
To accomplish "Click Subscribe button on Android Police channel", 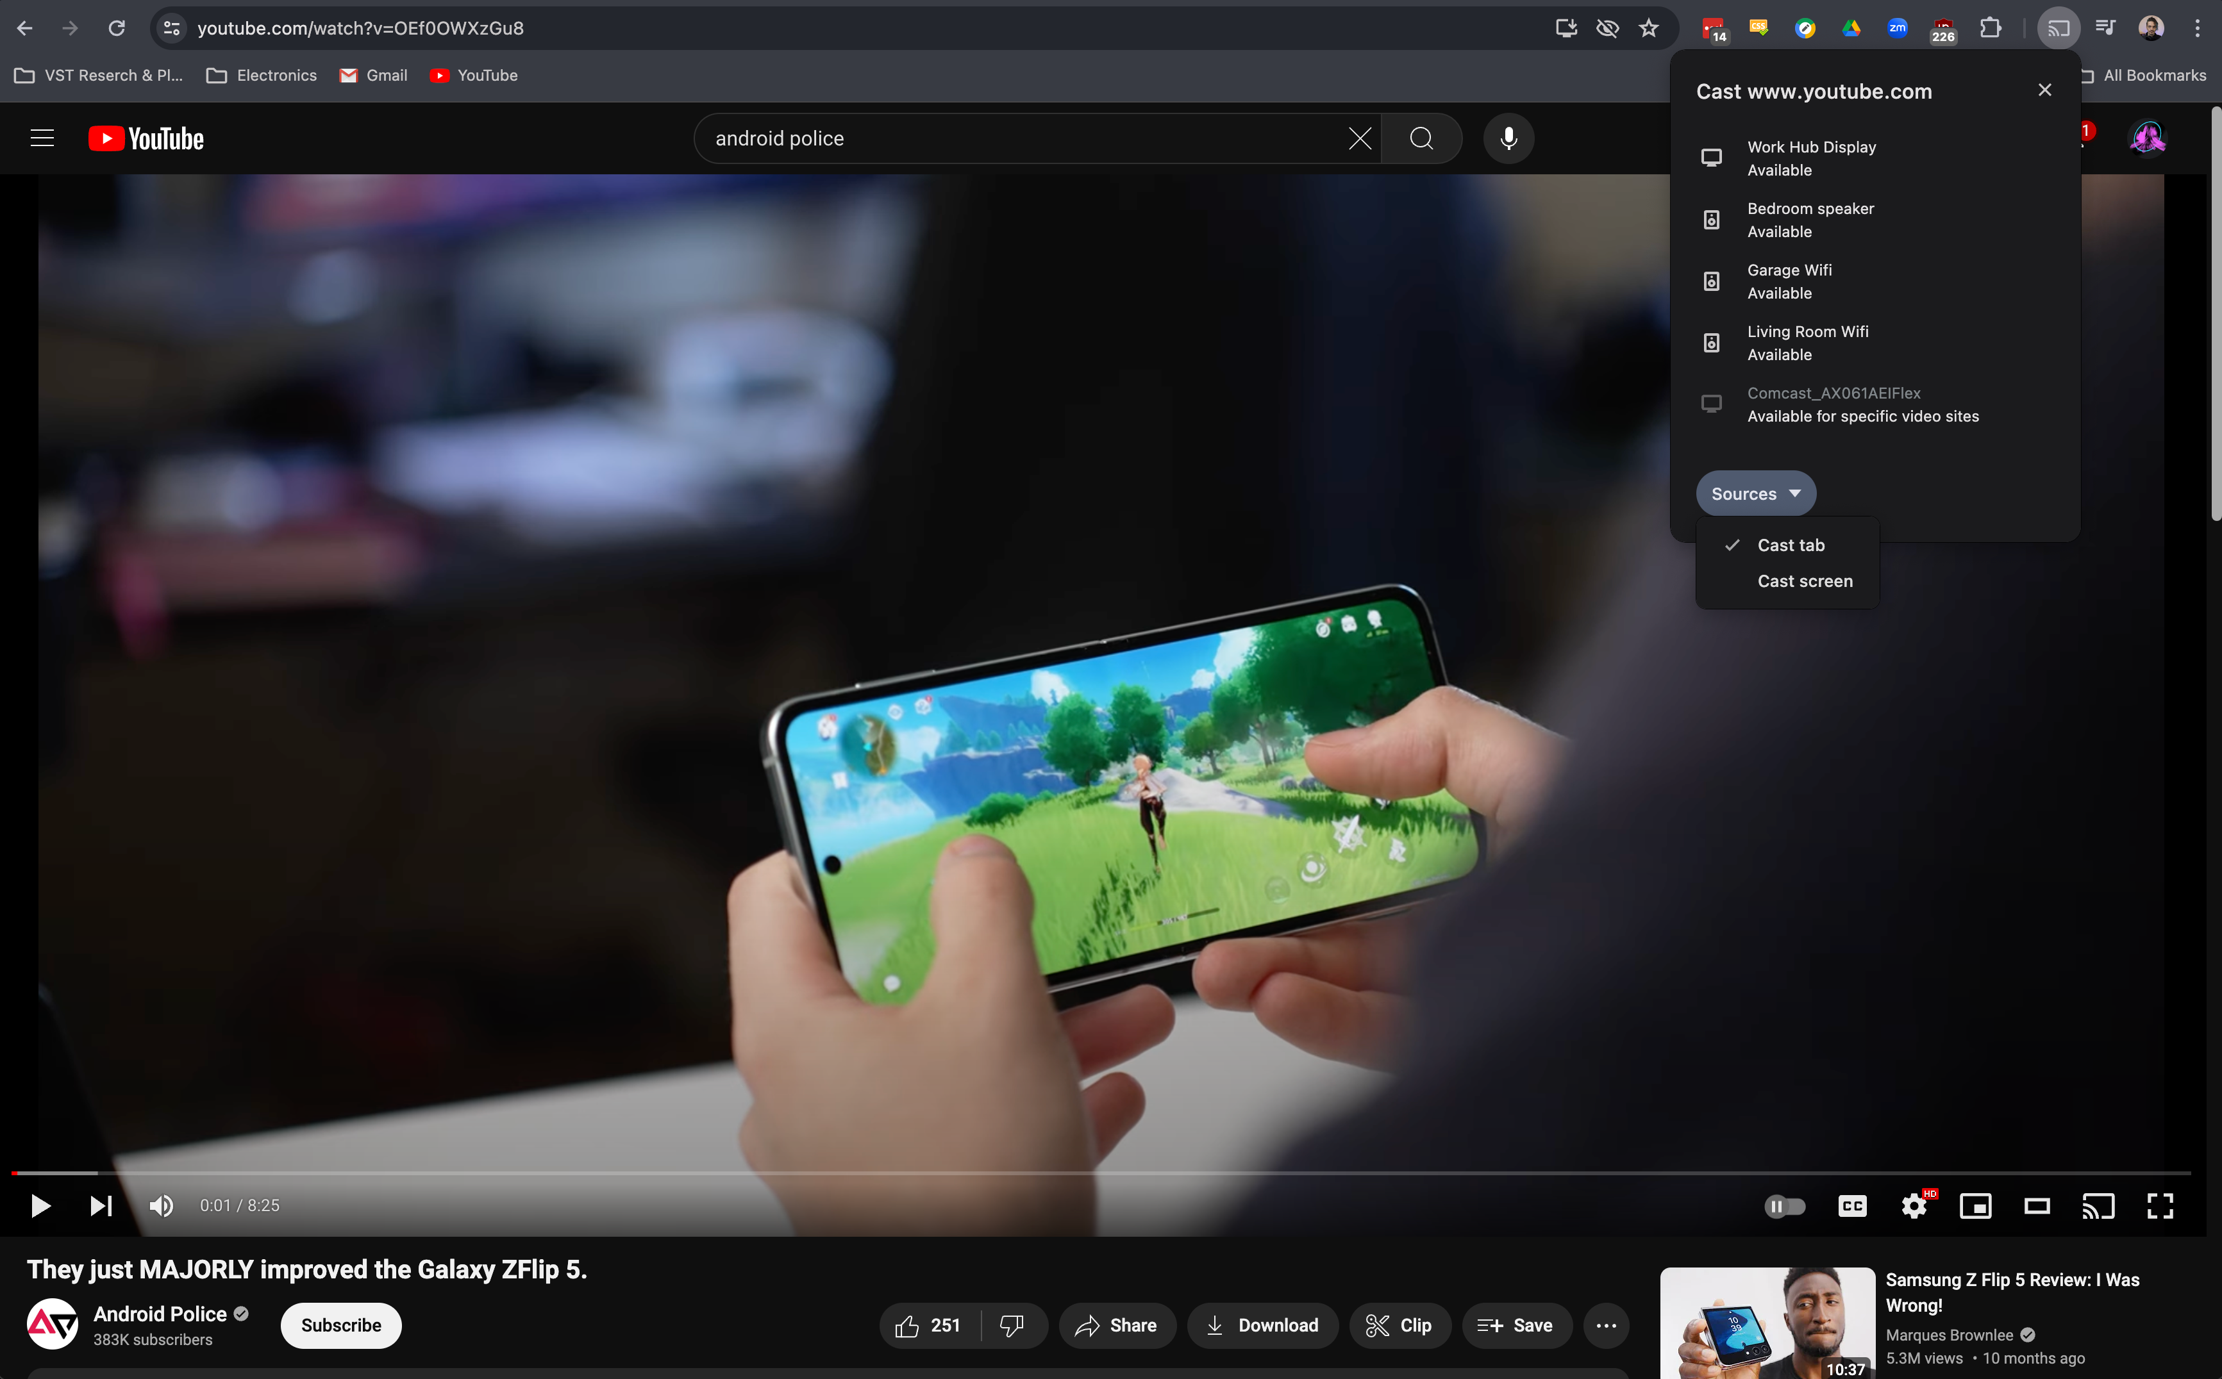I will point(340,1323).
